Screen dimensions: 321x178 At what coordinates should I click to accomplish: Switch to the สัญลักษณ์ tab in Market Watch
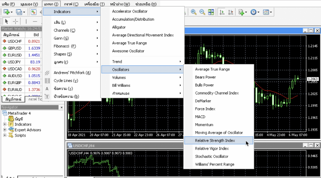[x=13, y=99]
